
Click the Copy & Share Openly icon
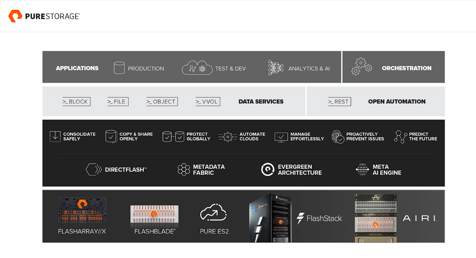tap(111, 136)
